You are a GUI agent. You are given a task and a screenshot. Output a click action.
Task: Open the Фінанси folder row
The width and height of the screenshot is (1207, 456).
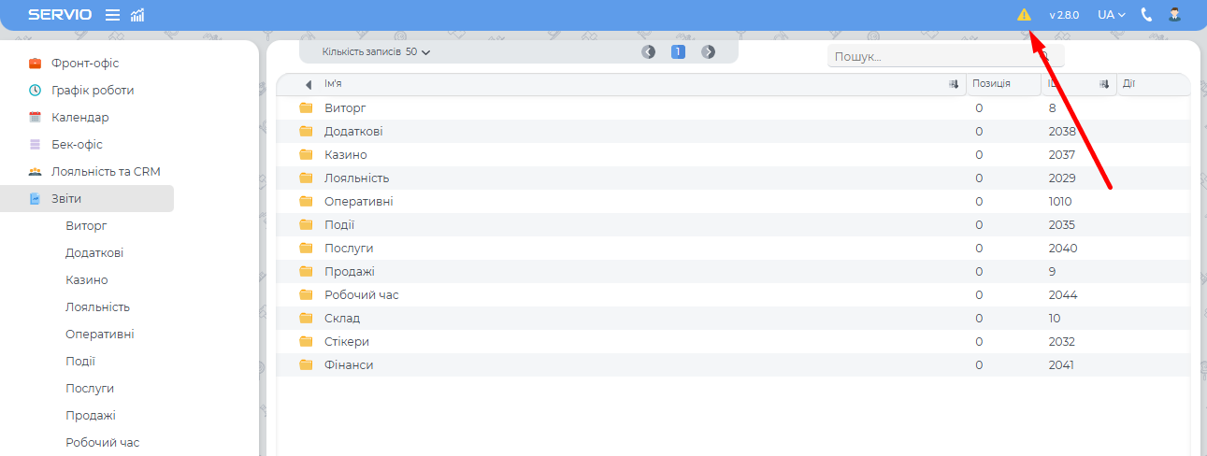tap(349, 365)
